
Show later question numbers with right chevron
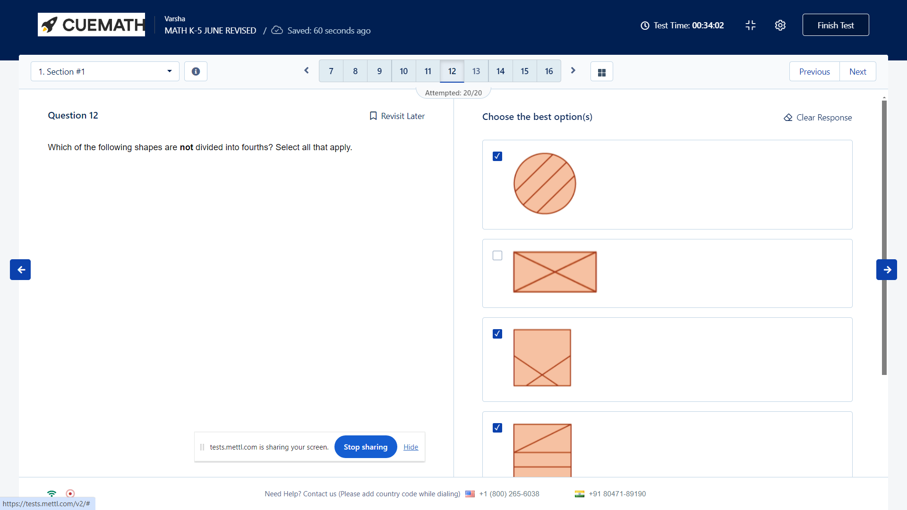tap(573, 71)
